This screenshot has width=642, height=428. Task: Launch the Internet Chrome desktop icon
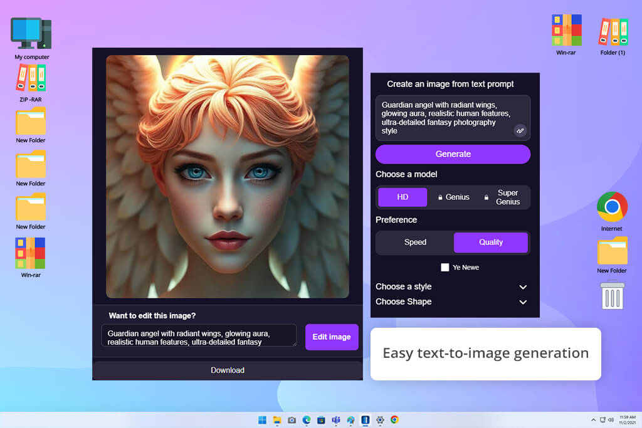click(612, 207)
